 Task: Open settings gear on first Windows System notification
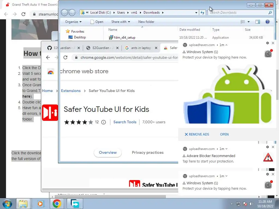coord(268,43)
